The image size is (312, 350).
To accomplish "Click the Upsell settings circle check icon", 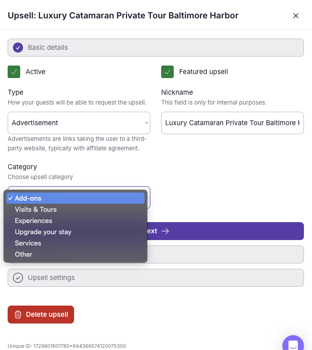I will click(x=18, y=278).
